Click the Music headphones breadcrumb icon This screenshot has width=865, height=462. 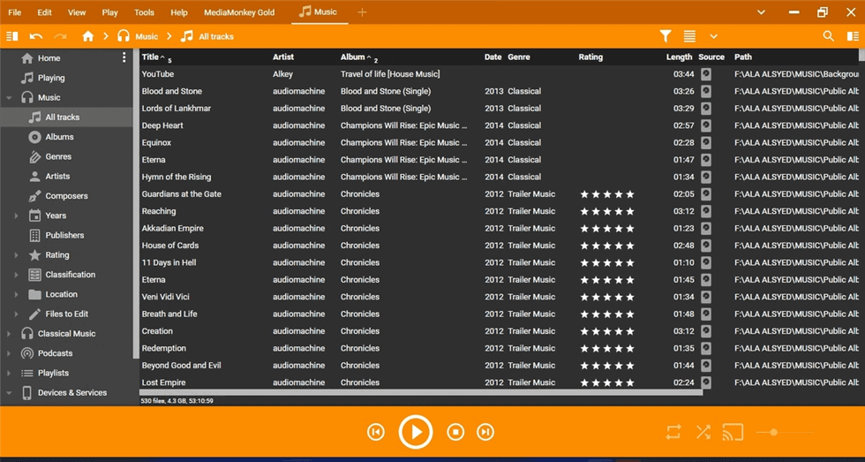pos(124,36)
